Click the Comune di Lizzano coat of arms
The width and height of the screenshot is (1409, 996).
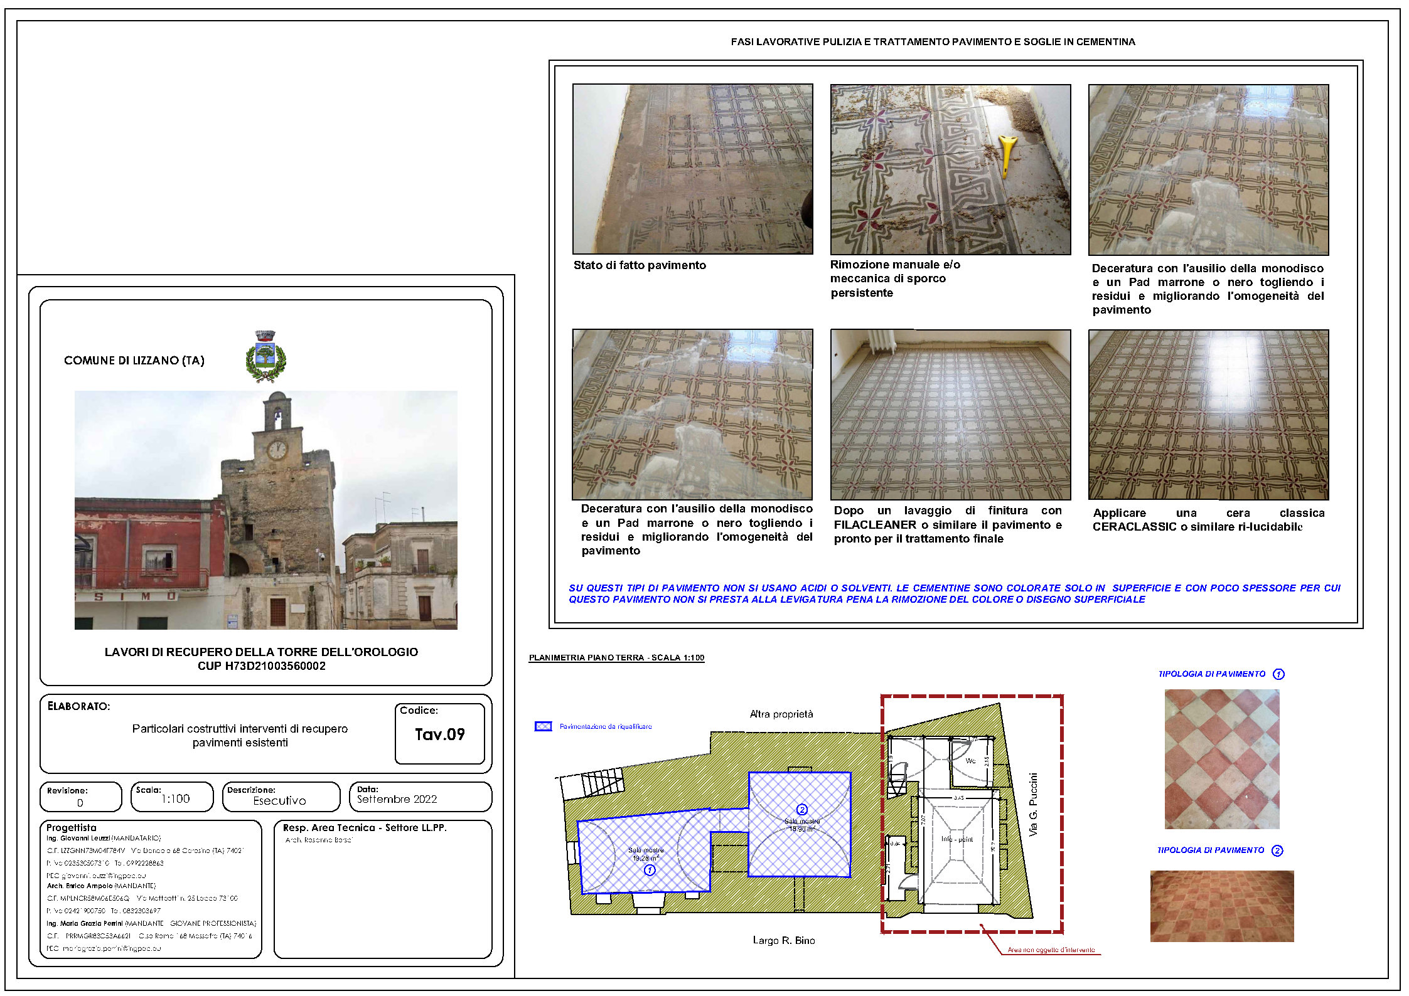click(x=266, y=356)
